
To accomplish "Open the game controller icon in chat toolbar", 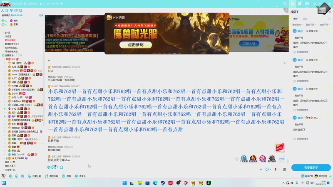I will click(54, 167).
